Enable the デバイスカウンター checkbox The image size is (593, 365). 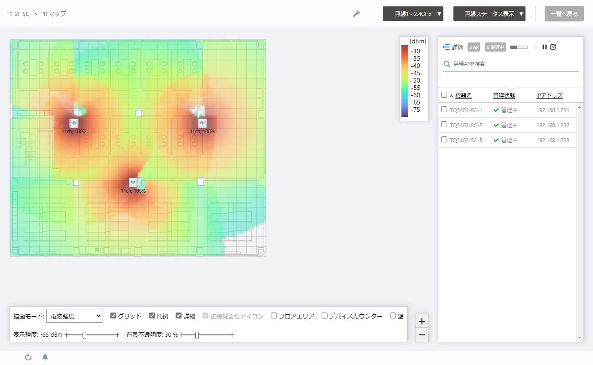tap(324, 315)
